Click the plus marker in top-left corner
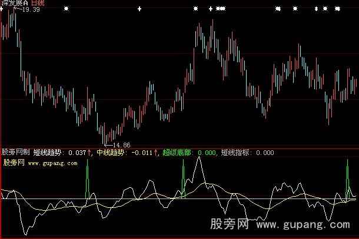This screenshot has width=359, height=239. click(2, 10)
